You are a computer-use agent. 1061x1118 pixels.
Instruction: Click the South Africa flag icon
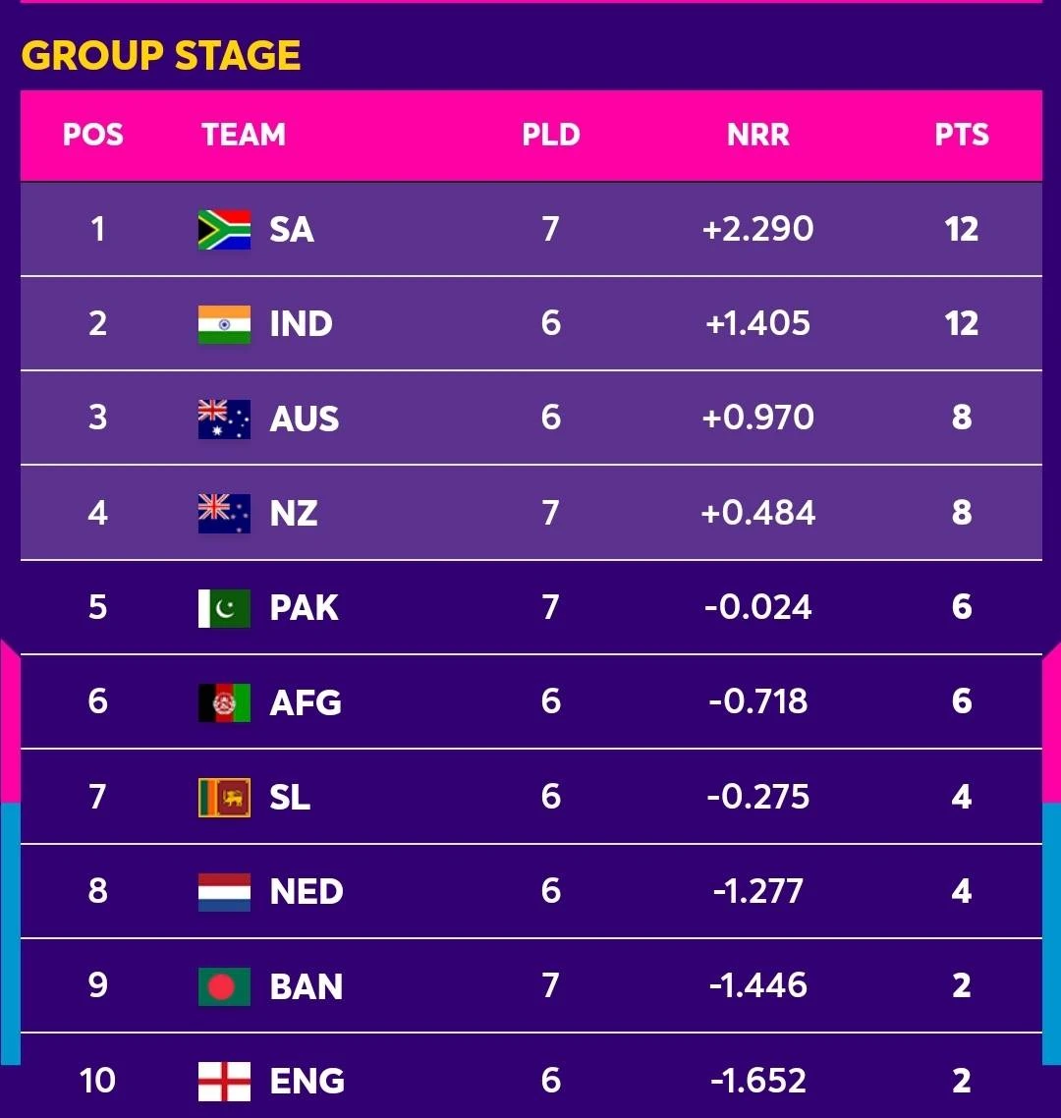(x=224, y=230)
